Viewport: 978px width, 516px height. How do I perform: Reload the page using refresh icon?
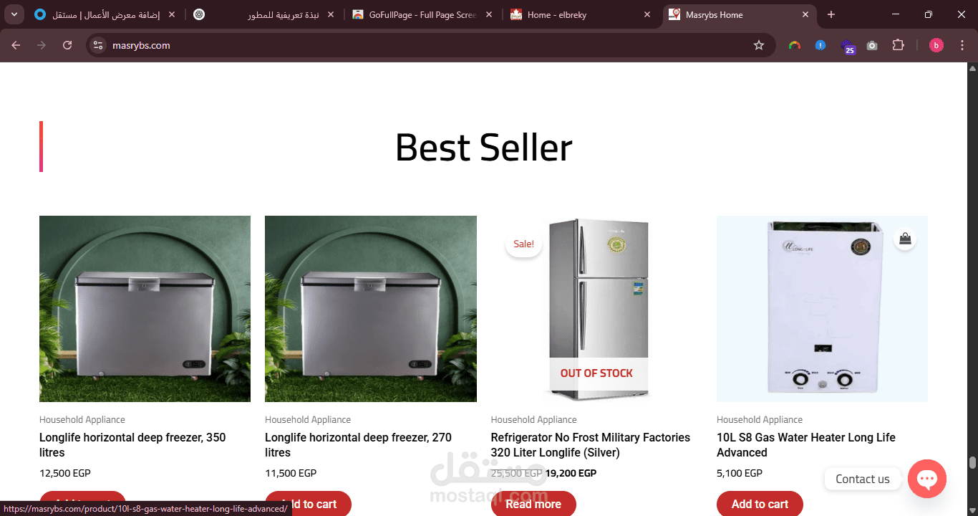[67, 45]
